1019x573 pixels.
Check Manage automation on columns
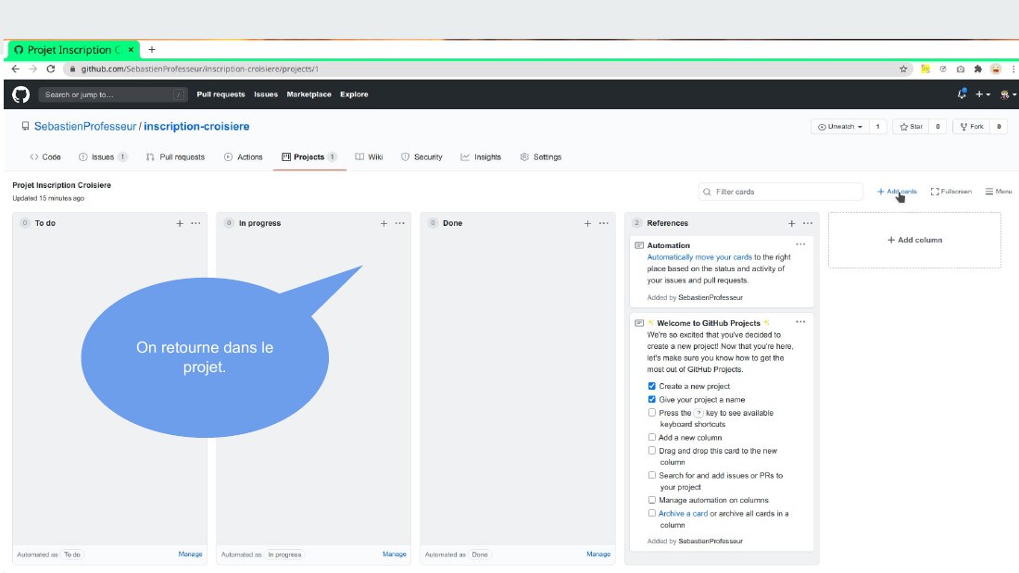[x=652, y=500]
